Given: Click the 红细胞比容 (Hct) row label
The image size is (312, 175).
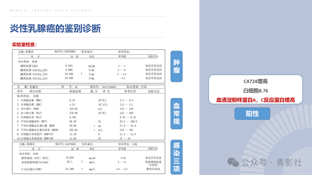Looking at the screenshot, I should [31, 117].
